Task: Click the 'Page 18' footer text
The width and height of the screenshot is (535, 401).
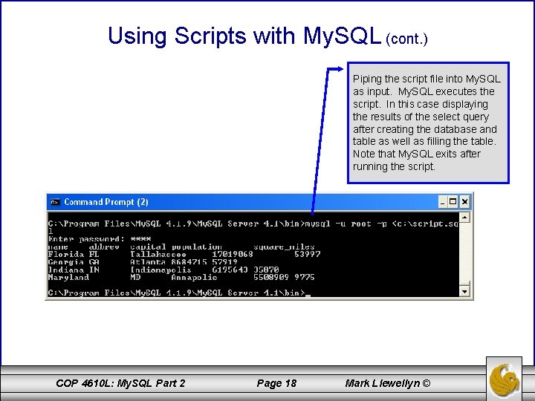Action: coord(276,383)
